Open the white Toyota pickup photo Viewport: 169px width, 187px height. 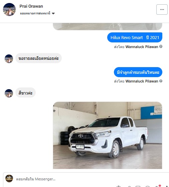108,135
